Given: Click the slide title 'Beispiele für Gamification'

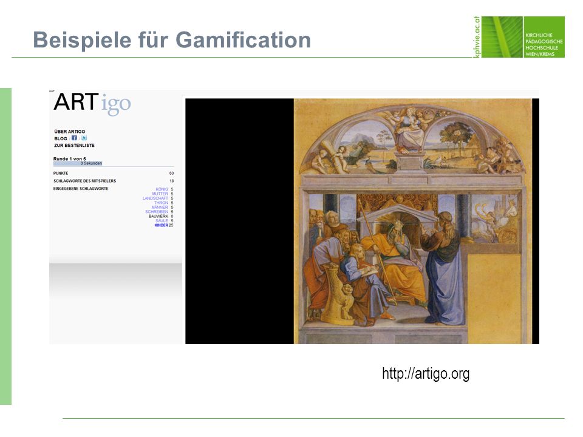Looking at the screenshot, I should [x=172, y=40].
